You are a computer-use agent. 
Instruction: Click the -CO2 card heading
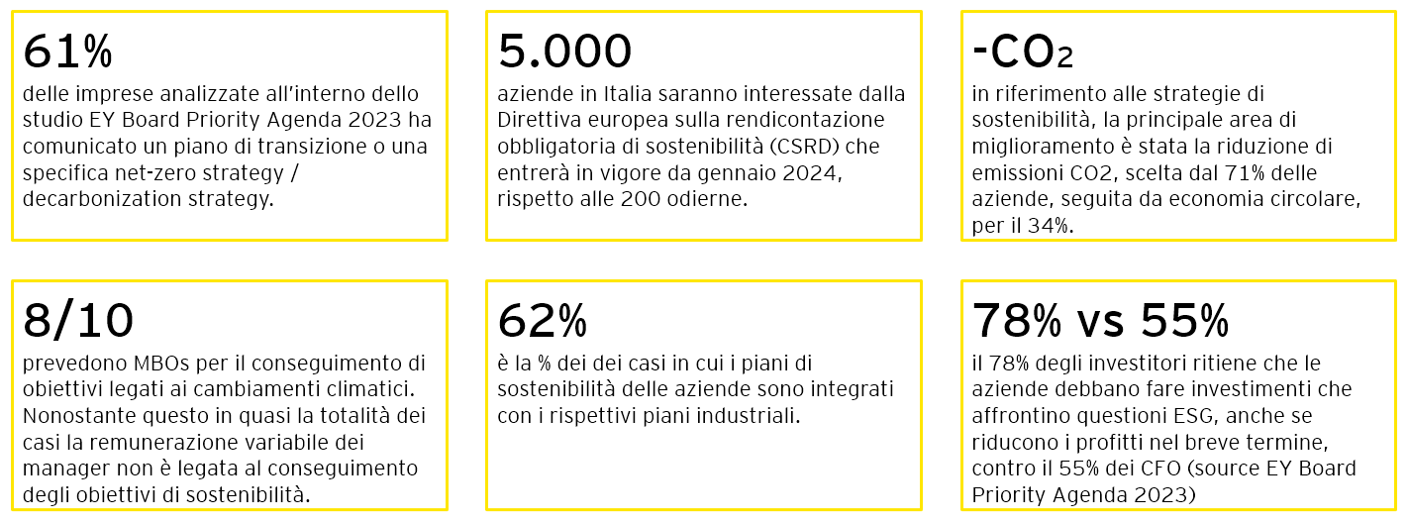pyautogui.click(x=1023, y=52)
